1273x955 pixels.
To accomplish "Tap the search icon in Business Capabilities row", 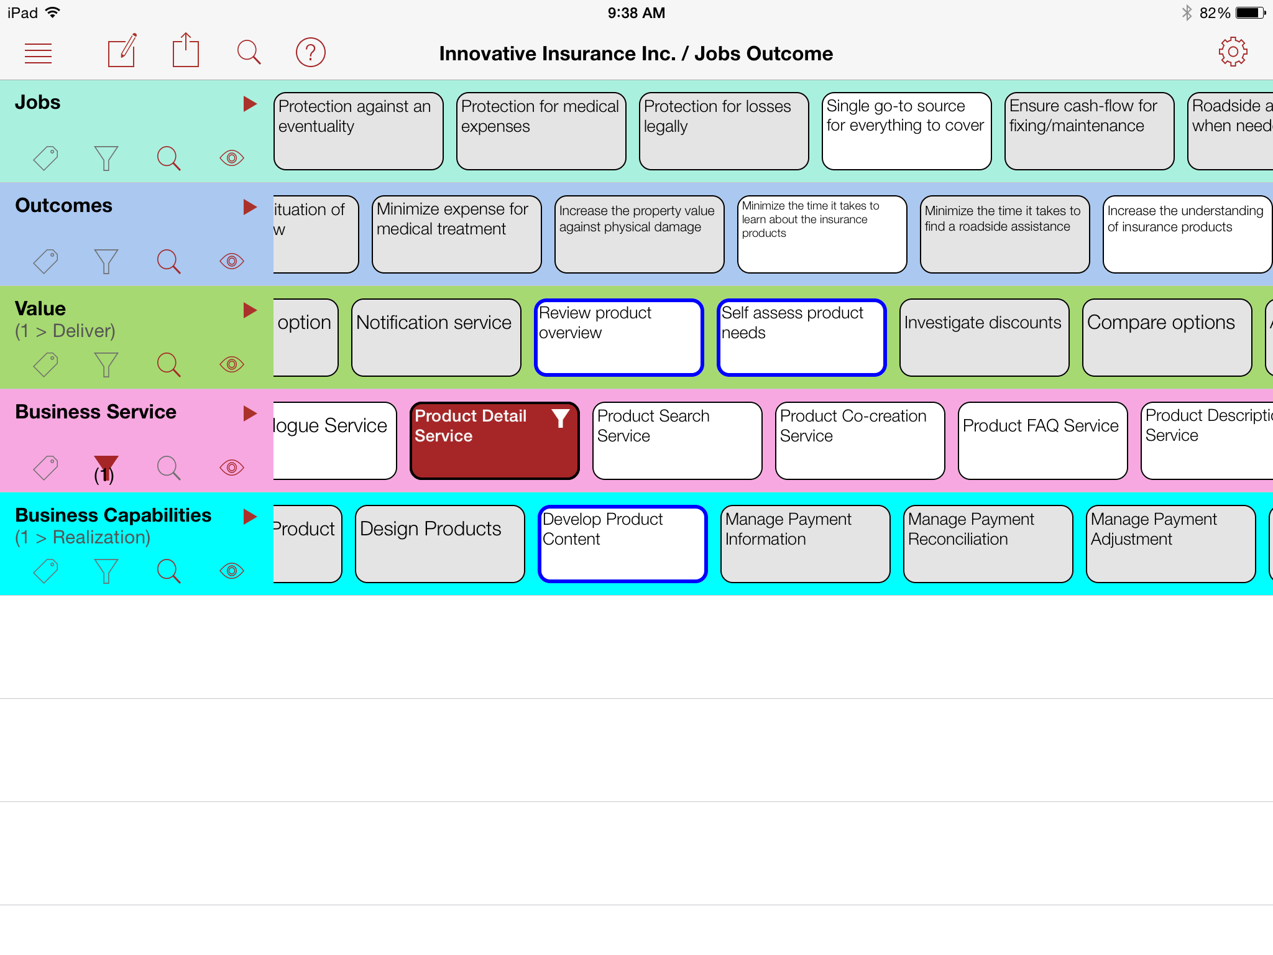I will click(168, 571).
